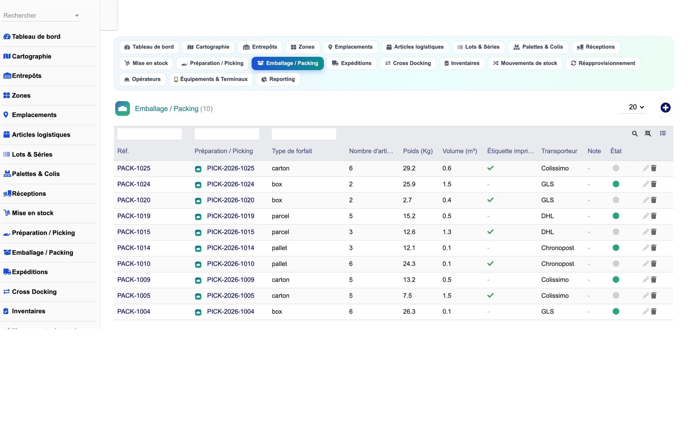Click the Réf. filter input field

point(150,134)
